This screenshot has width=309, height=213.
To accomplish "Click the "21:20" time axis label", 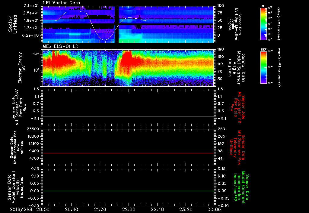I will coord(100,209).
